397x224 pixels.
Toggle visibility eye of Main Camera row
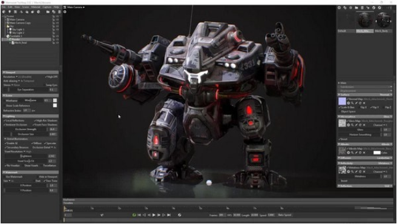pyautogui.click(x=57, y=19)
